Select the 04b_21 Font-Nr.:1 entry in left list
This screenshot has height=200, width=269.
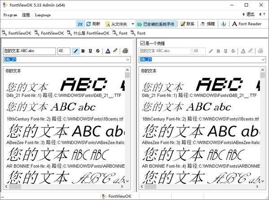click(x=64, y=96)
